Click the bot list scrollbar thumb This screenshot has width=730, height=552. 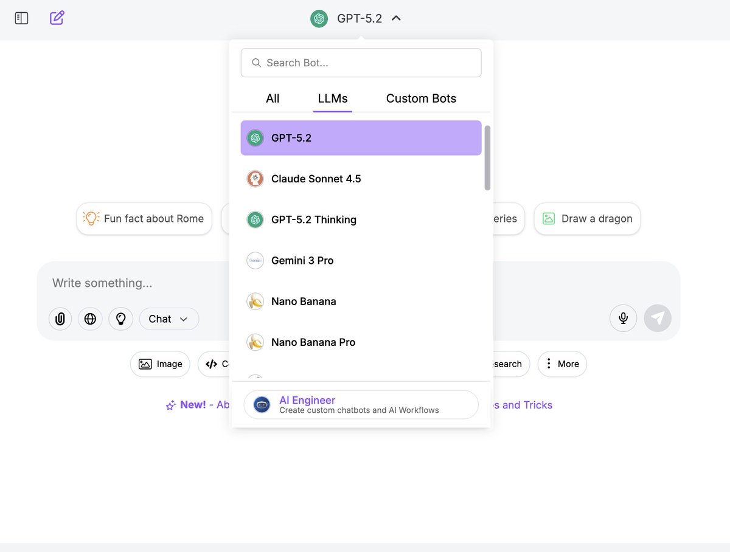487,158
